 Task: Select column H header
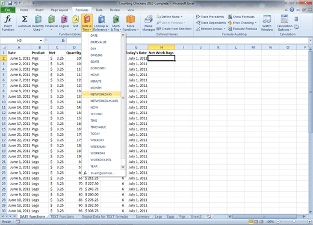coord(161,47)
